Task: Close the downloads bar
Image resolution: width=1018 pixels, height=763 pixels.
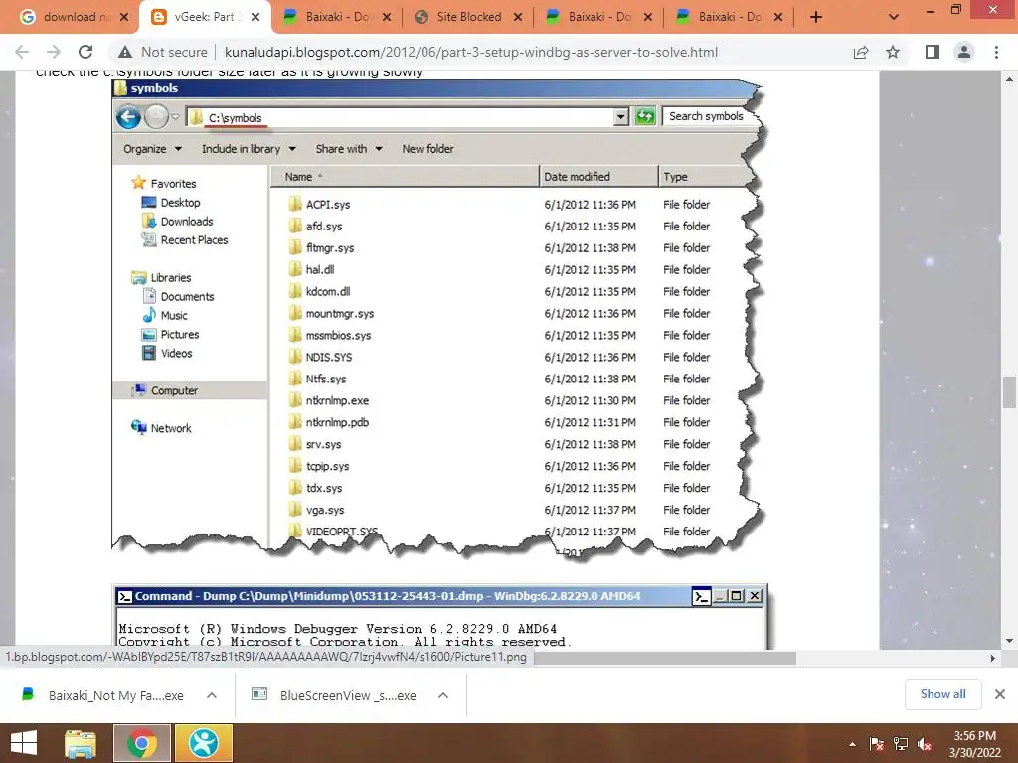Action: click(1000, 694)
